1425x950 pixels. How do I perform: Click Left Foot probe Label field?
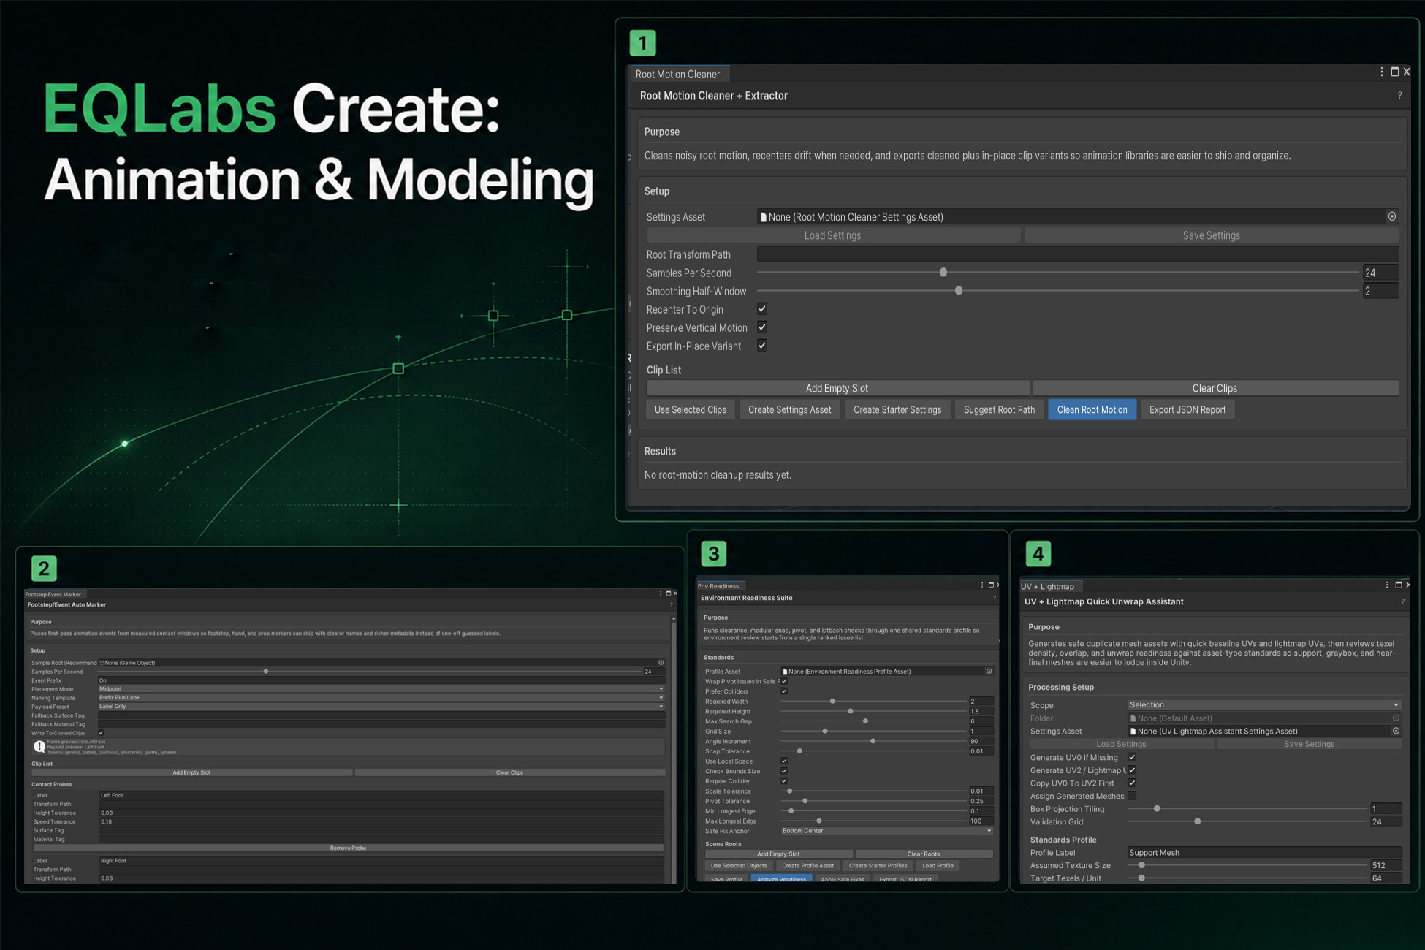(x=381, y=795)
